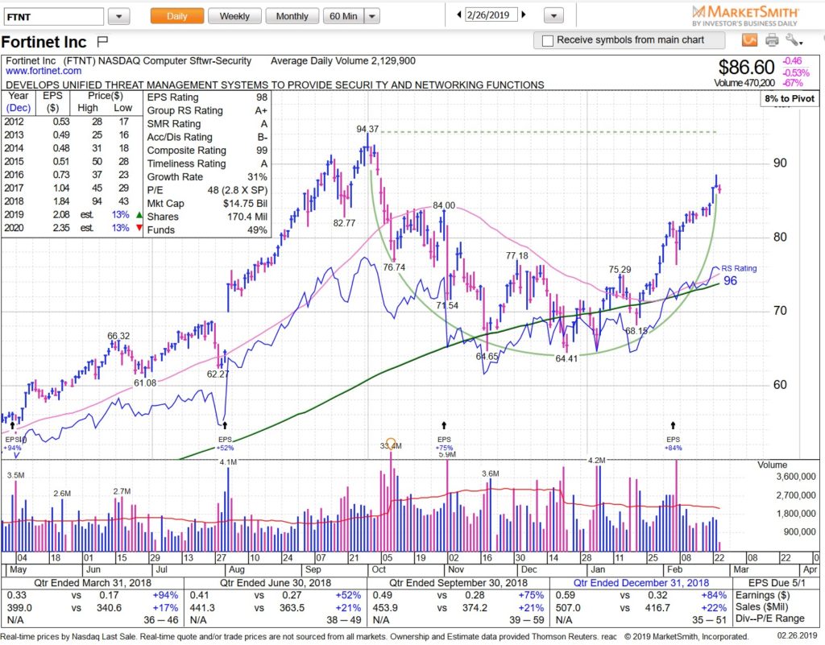This screenshot has height=645, width=825.
Task: Click Average Daily Volume 2,129,900 text
Action: pyautogui.click(x=343, y=61)
